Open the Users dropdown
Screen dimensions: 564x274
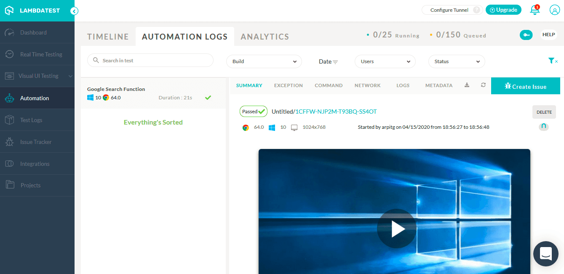[385, 61]
